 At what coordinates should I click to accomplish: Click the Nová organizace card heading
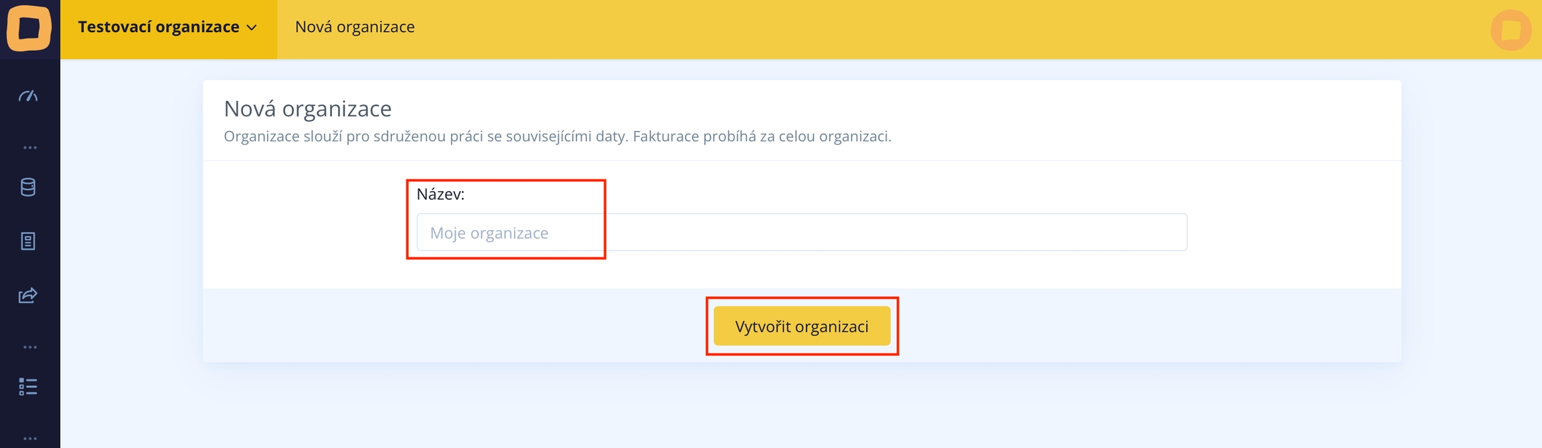point(308,108)
